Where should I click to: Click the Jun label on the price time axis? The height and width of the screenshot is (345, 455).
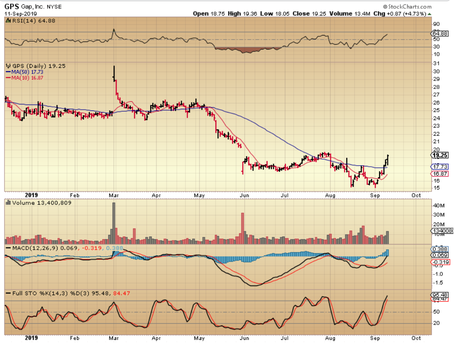[x=244, y=195]
